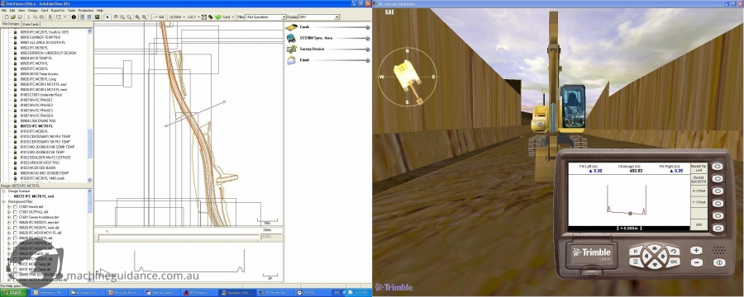The image size is (744, 297).
Task: Collapse the Design Surface tree node
Action: point(3,191)
